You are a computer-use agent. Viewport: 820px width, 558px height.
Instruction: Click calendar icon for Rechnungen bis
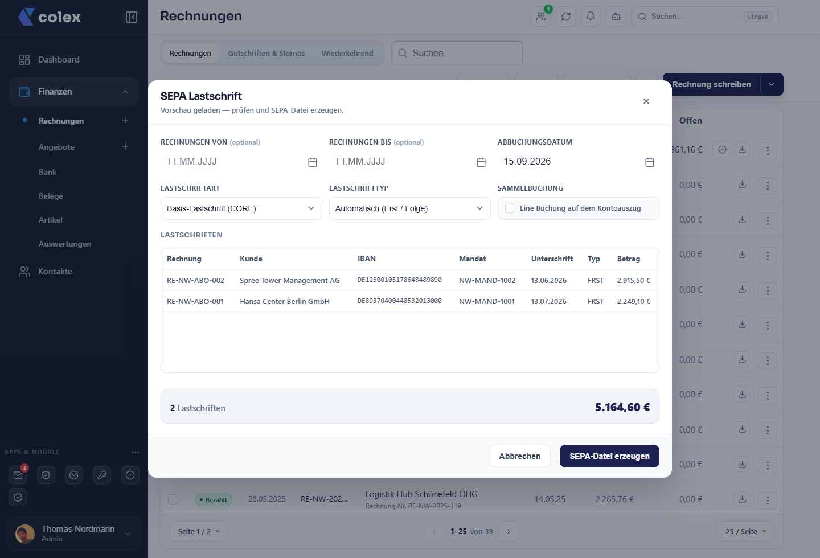click(x=481, y=162)
